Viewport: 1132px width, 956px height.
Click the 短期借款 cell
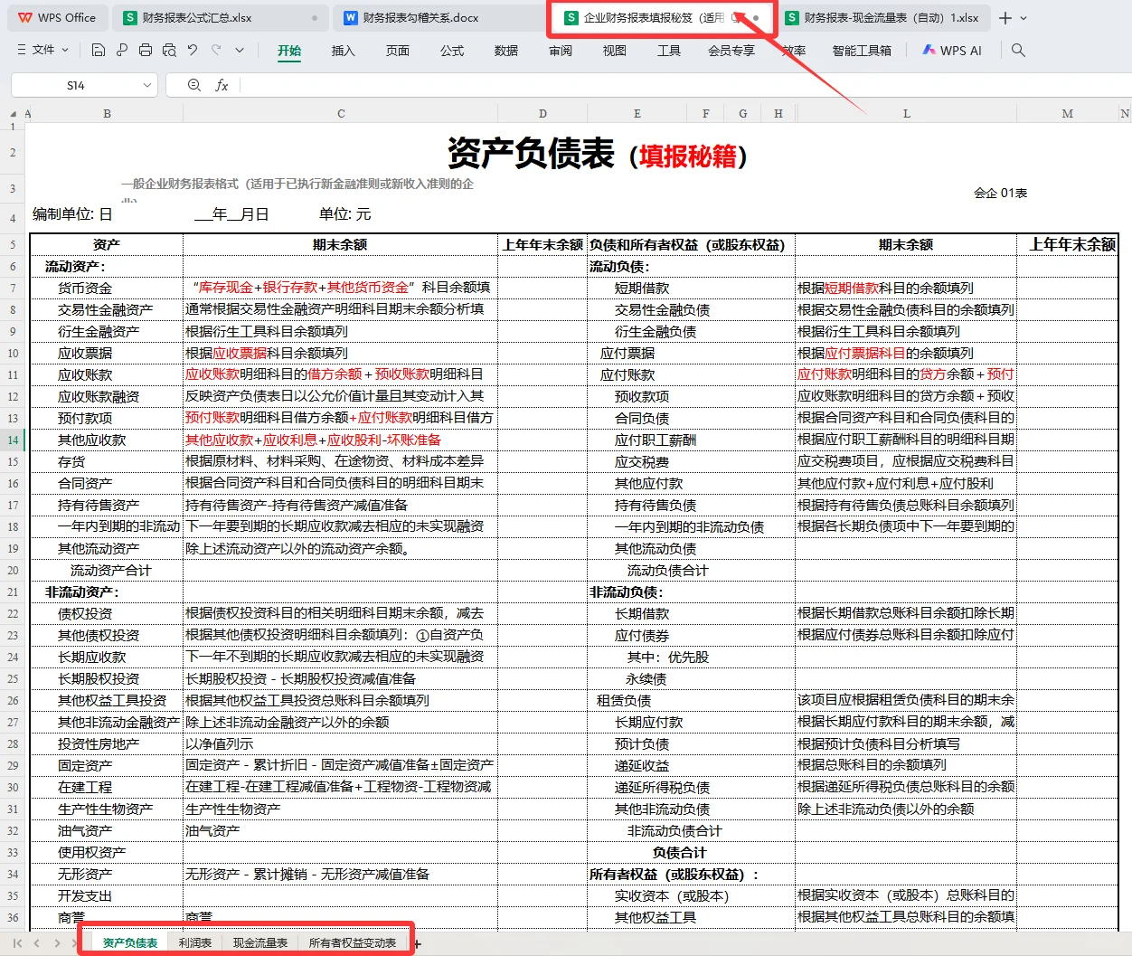(x=691, y=288)
